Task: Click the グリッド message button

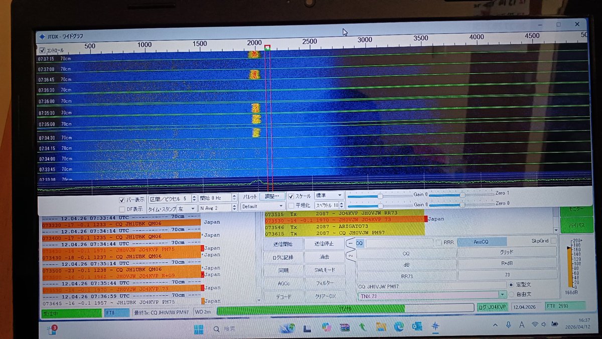Action: [x=507, y=252]
